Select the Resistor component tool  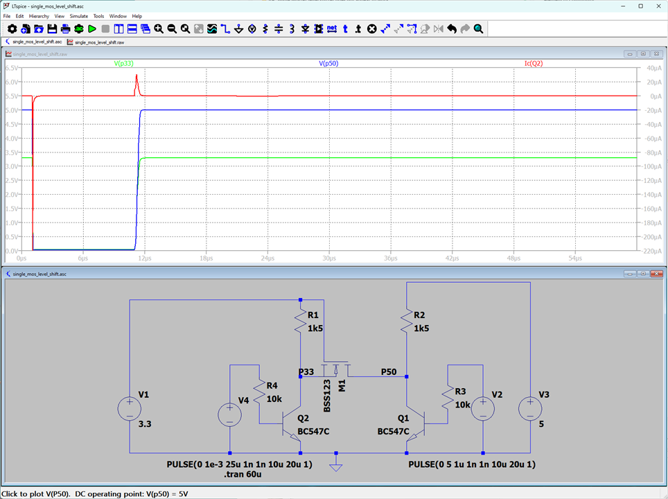tap(265, 29)
